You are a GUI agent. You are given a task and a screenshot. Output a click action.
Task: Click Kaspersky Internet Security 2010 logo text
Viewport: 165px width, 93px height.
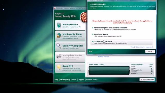(x=65, y=15)
